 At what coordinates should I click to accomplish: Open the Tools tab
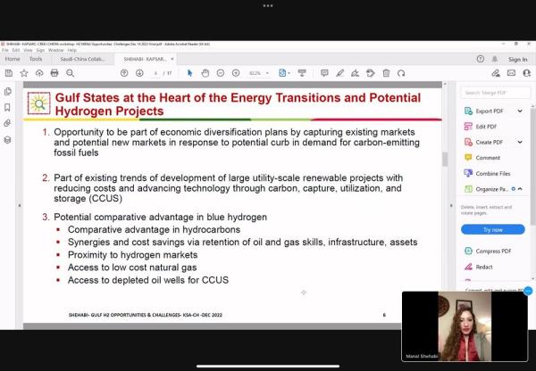tap(36, 59)
